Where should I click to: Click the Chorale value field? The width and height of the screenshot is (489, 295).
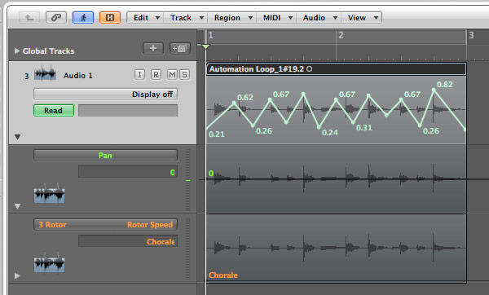[x=128, y=241]
